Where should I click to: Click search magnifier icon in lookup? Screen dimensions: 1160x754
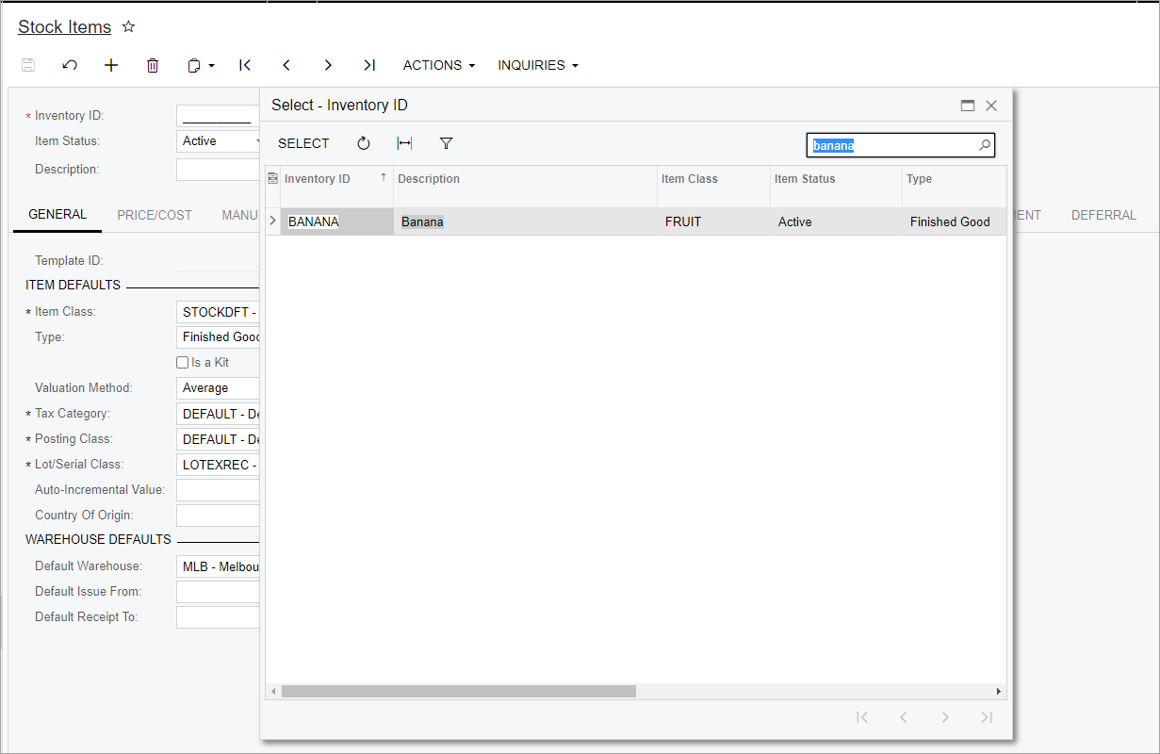(985, 145)
